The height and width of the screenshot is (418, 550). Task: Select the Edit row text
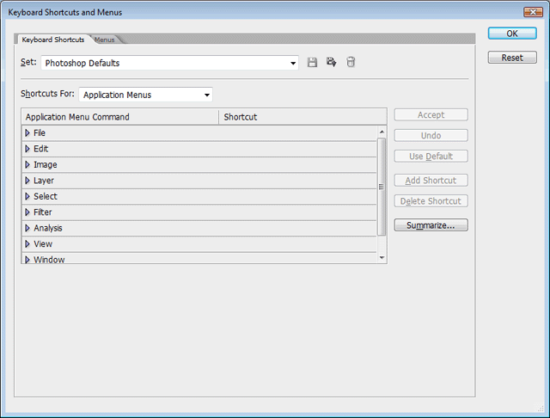point(40,149)
